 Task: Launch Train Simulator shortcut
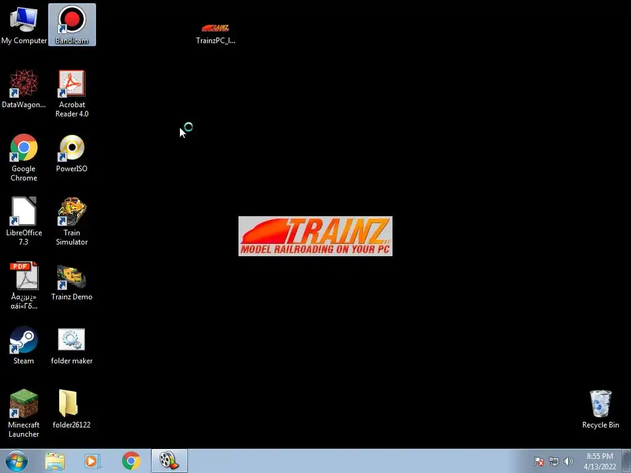tap(71, 221)
